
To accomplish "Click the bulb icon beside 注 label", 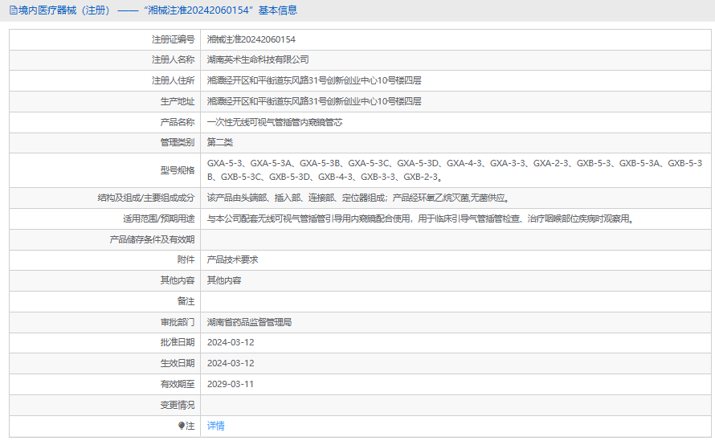I will click(181, 426).
